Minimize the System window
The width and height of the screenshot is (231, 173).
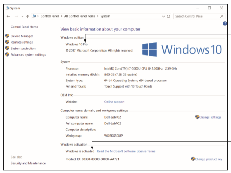point(198,8)
